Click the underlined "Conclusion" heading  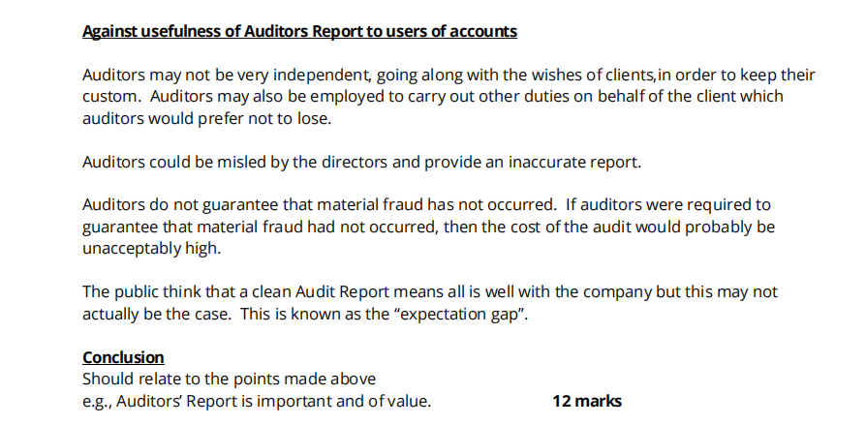(123, 357)
